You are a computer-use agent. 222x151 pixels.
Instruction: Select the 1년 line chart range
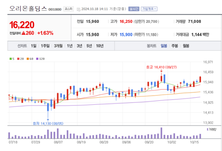coord(69,46)
